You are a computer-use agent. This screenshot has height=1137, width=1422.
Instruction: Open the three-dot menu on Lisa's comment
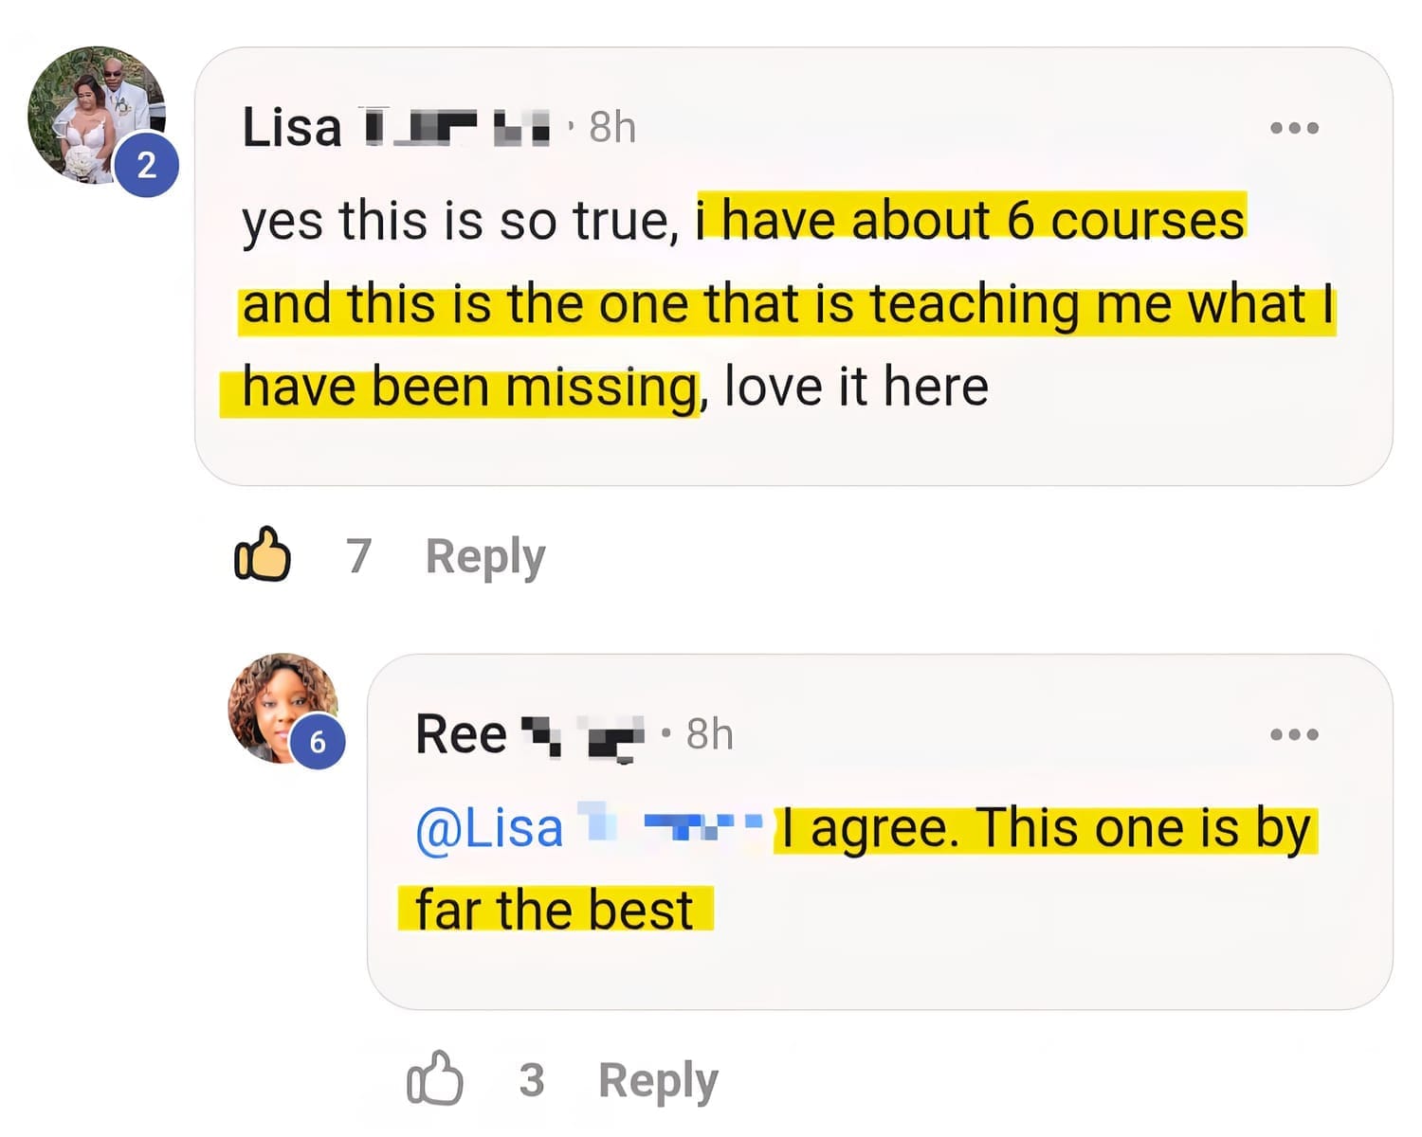[1294, 128]
